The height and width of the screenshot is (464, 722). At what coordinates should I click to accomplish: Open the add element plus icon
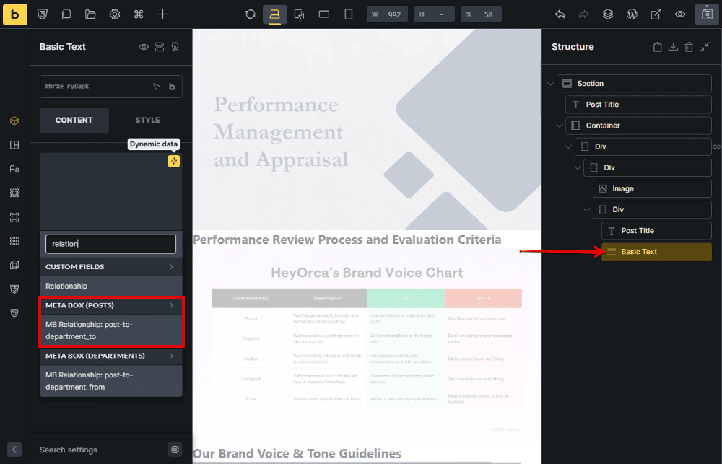[x=163, y=14]
